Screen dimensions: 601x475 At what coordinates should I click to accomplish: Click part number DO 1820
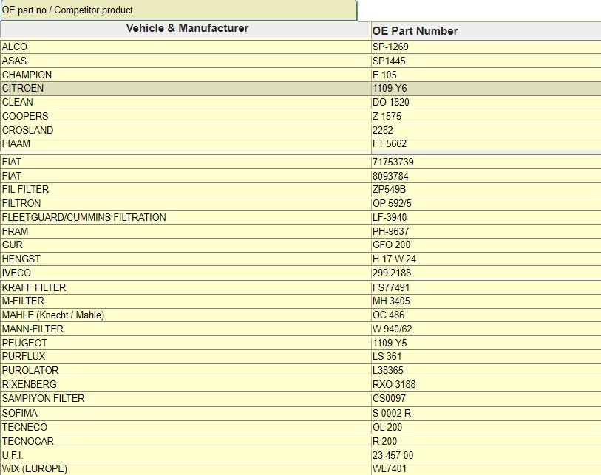[390, 102]
